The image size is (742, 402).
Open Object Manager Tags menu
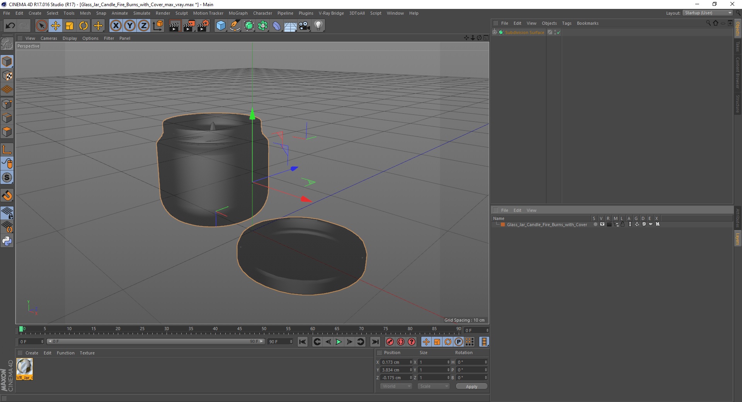pos(567,23)
